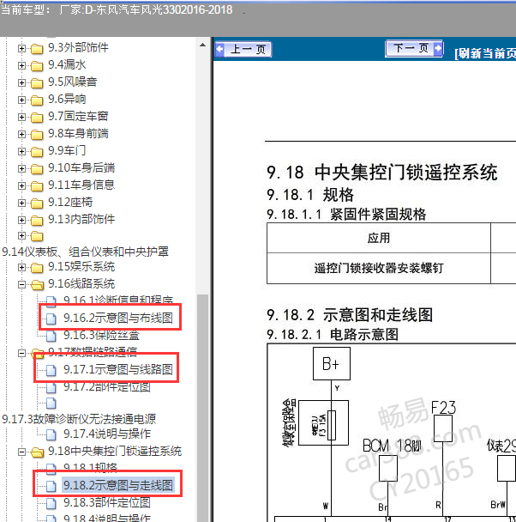Expand the 9.12座椅 folder node
Screen dimensions: 516x522
21,203
